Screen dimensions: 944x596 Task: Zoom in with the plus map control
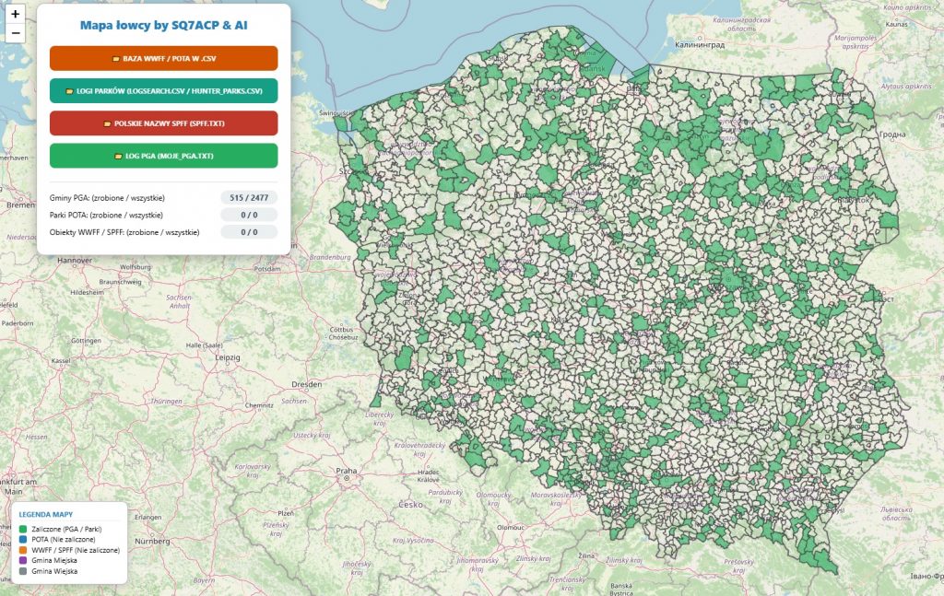pyautogui.click(x=16, y=15)
